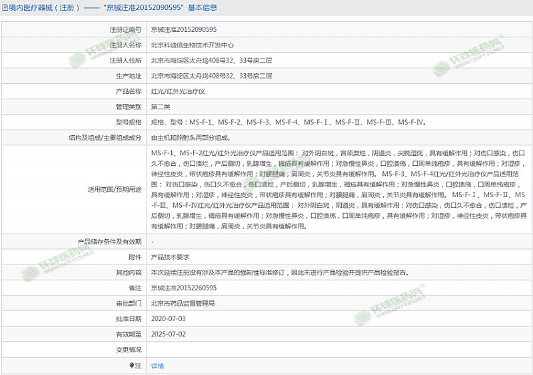The width and height of the screenshot is (533, 375).
Task: Click the product name 红光/红外光治疗仪
Action: (x=177, y=91)
